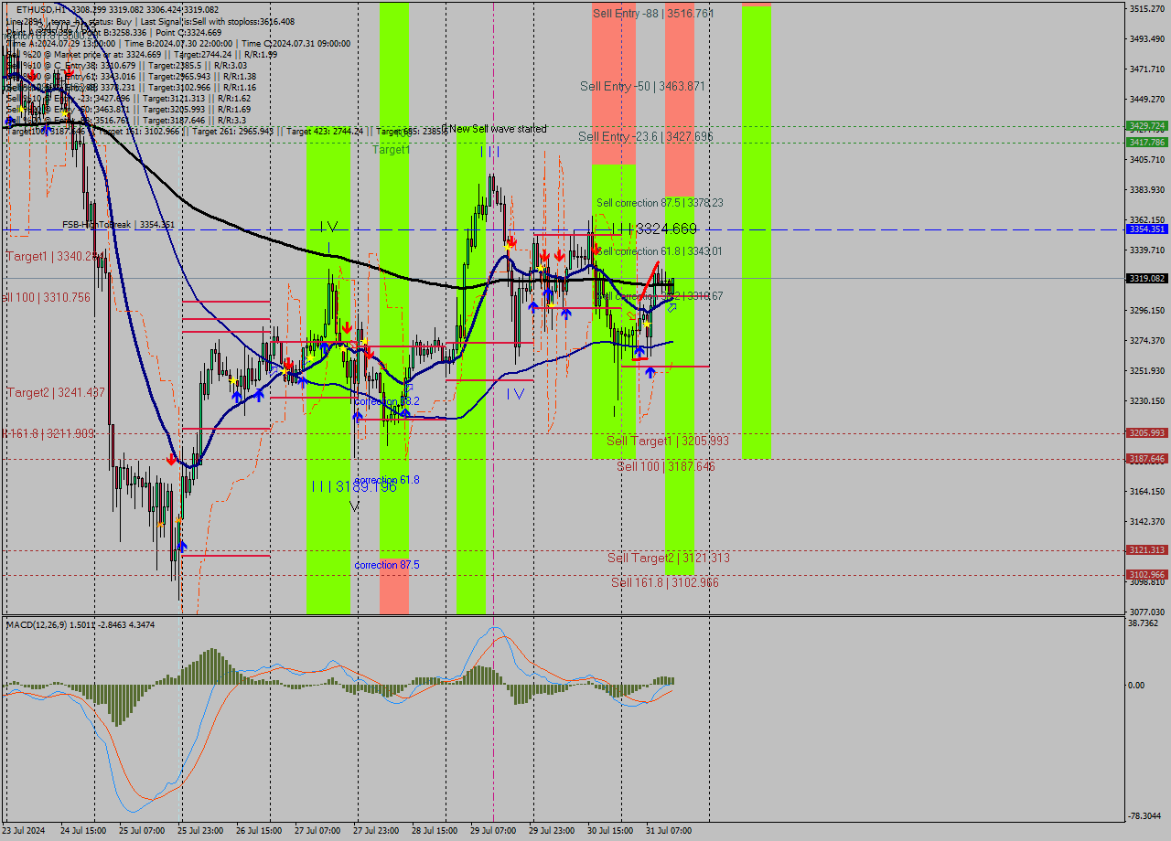Click the 'New Sell wave started' annotation
The height and width of the screenshot is (841, 1171).
point(498,129)
